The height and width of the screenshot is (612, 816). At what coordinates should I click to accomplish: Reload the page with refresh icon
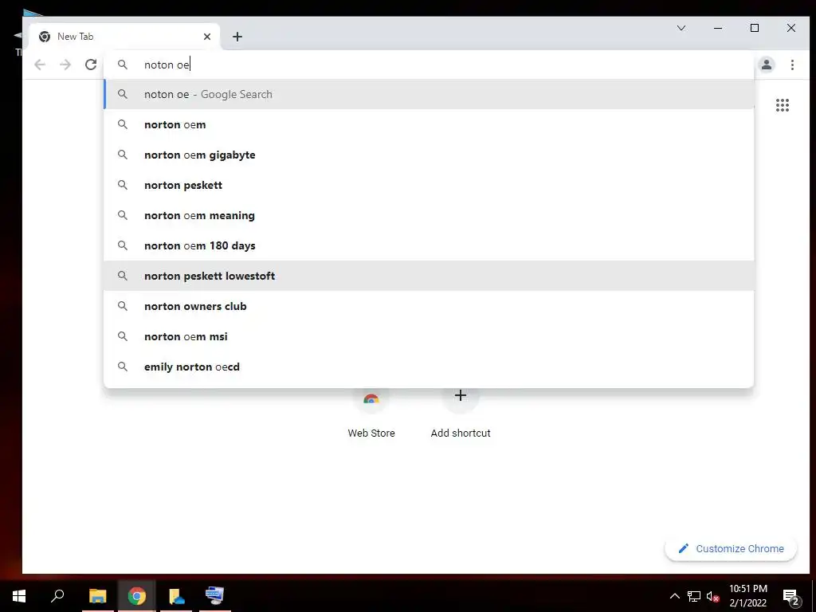91,65
